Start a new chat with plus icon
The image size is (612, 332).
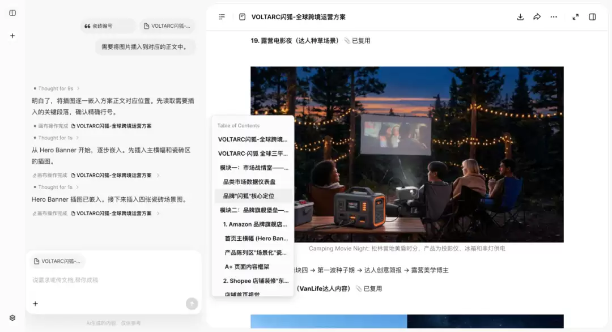click(x=12, y=36)
